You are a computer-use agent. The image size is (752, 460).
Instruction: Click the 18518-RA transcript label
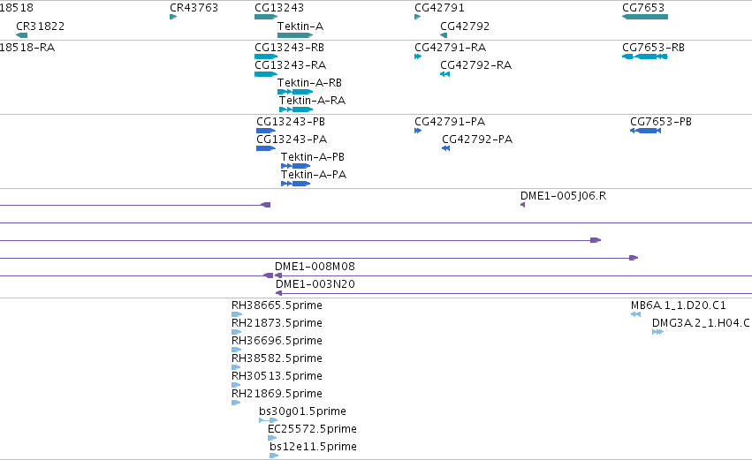coord(27,48)
